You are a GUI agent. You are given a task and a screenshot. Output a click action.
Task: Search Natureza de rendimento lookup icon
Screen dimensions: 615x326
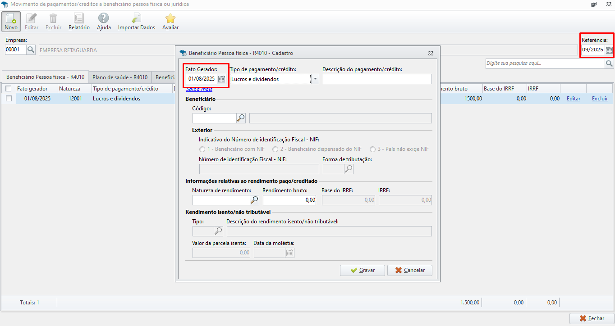point(255,200)
